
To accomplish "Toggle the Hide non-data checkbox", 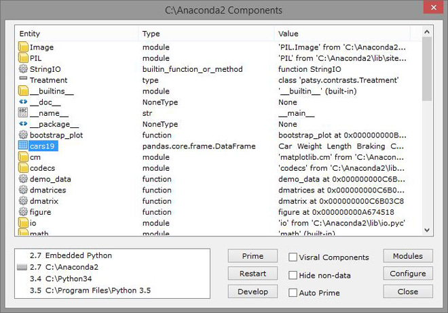I will point(293,275).
